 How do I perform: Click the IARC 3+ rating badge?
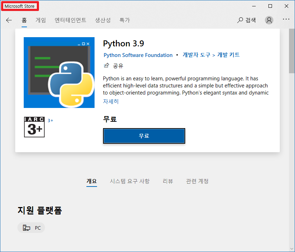click(x=34, y=127)
